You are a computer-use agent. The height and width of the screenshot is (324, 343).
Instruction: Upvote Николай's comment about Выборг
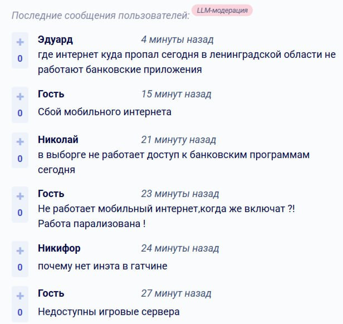tap(20, 142)
